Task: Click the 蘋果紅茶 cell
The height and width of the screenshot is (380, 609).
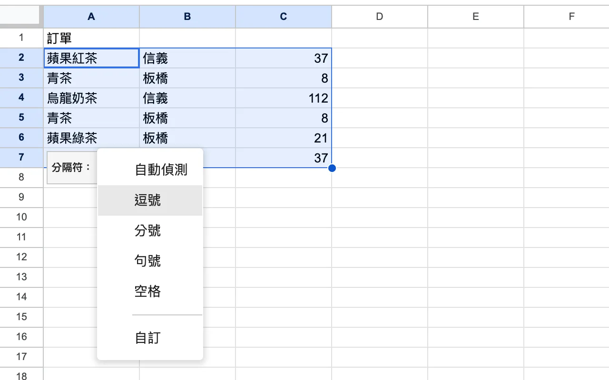Action: 91,58
